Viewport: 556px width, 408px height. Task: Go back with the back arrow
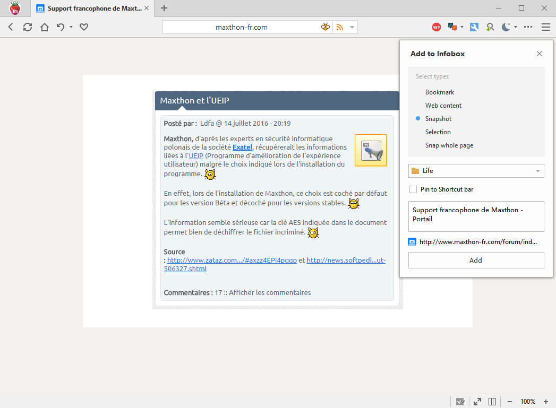[11, 27]
